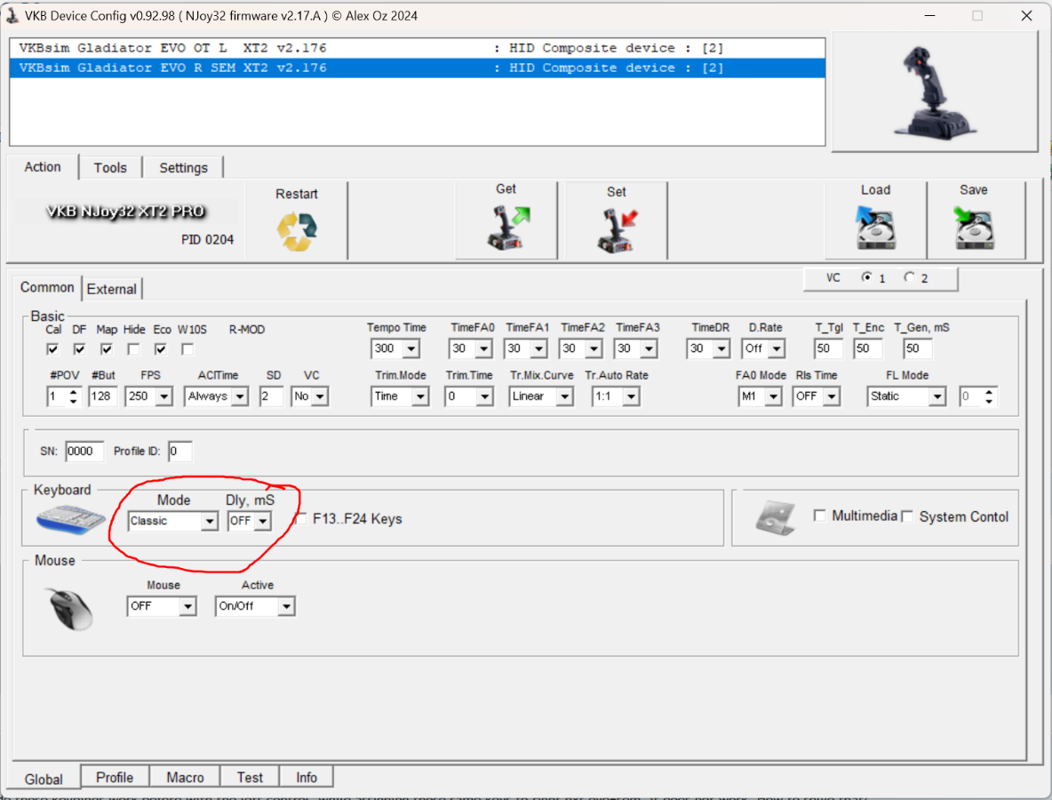Uncheck the Eco checkbox
Screen dimensions: 1052x800
[x=161, y=349]
